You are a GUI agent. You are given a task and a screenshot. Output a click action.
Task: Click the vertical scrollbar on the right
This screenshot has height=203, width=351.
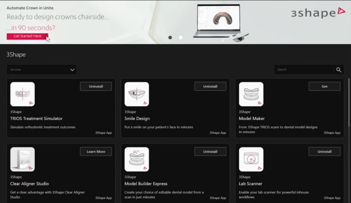click(x=349, y=103)
